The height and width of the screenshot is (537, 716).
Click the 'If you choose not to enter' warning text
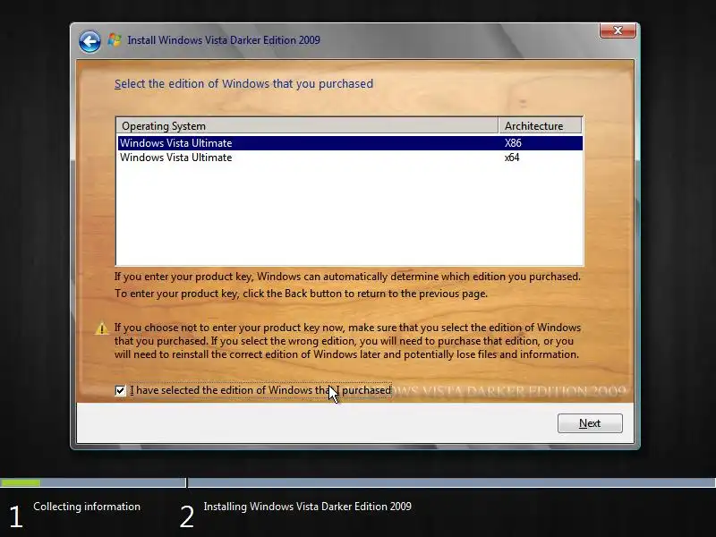(347, 341)
